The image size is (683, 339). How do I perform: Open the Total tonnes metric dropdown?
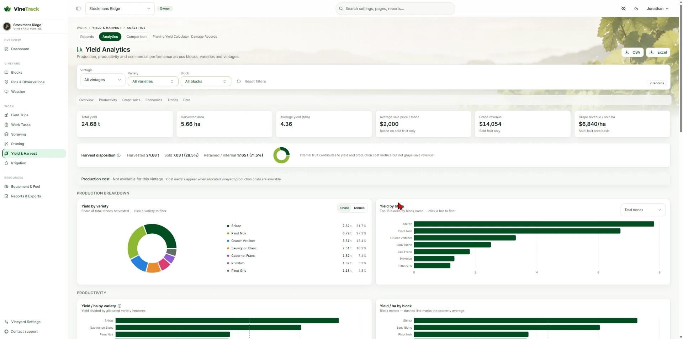point(643,210)
